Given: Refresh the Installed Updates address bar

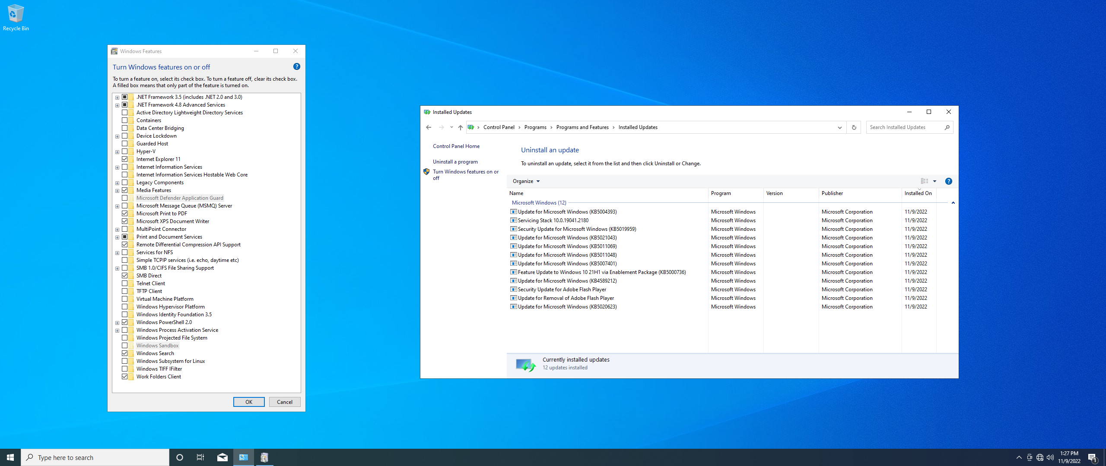Looking at the screenshot, I should (x=854, y=127).
